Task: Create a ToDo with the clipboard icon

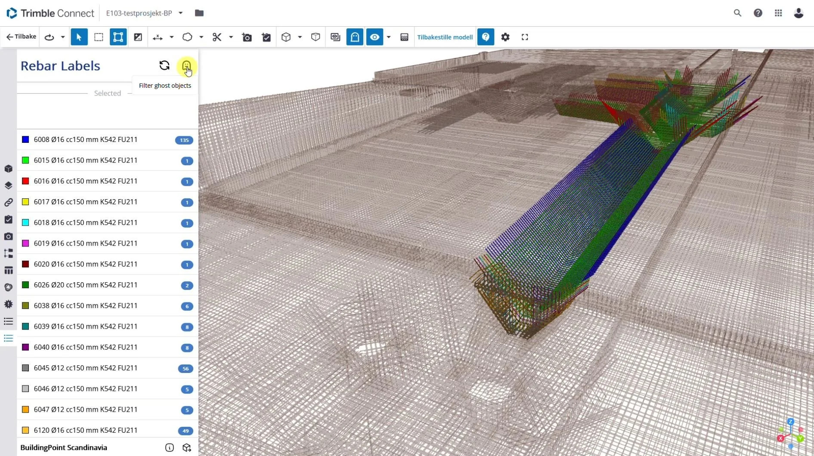Action: coord(266,37)
